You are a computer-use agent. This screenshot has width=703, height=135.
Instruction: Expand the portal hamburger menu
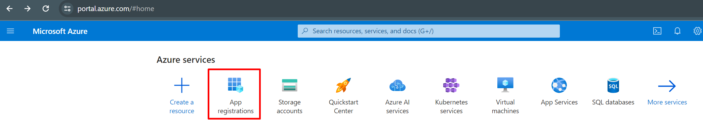coord(10,31)
